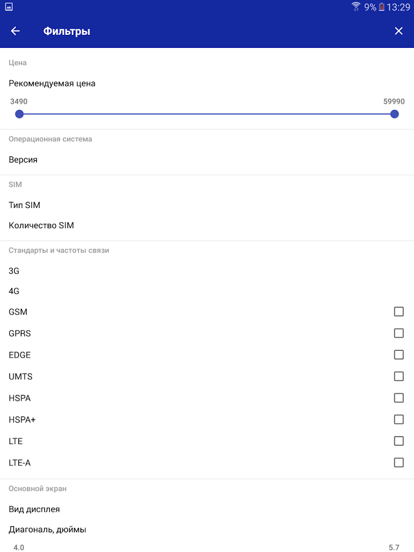The height and width of the screenshot is (552, 414).
Task: Tap the image notification icon in the status bar
Action: click(9, 7)
